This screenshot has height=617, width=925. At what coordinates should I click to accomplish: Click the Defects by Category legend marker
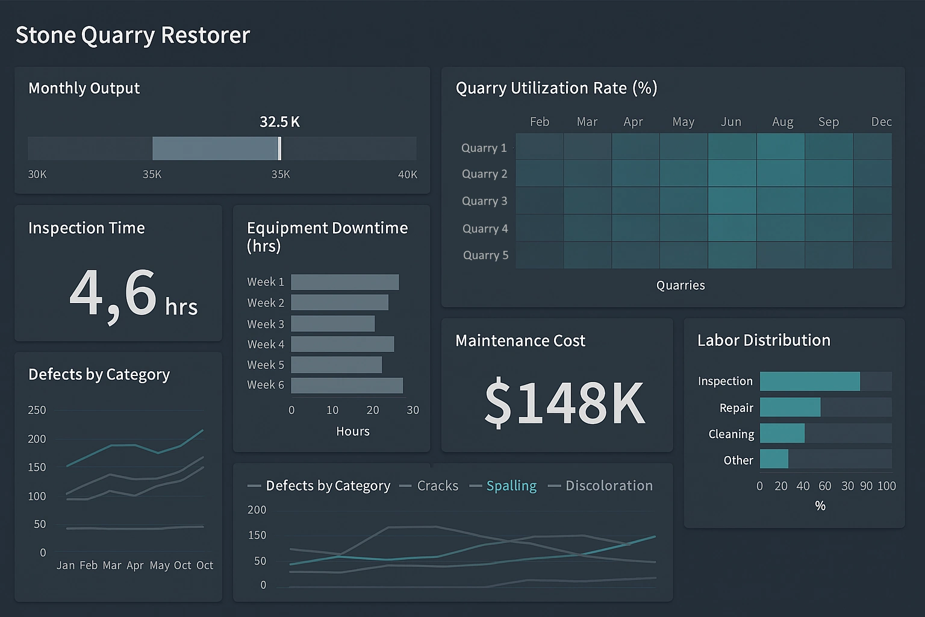(254, 486)
